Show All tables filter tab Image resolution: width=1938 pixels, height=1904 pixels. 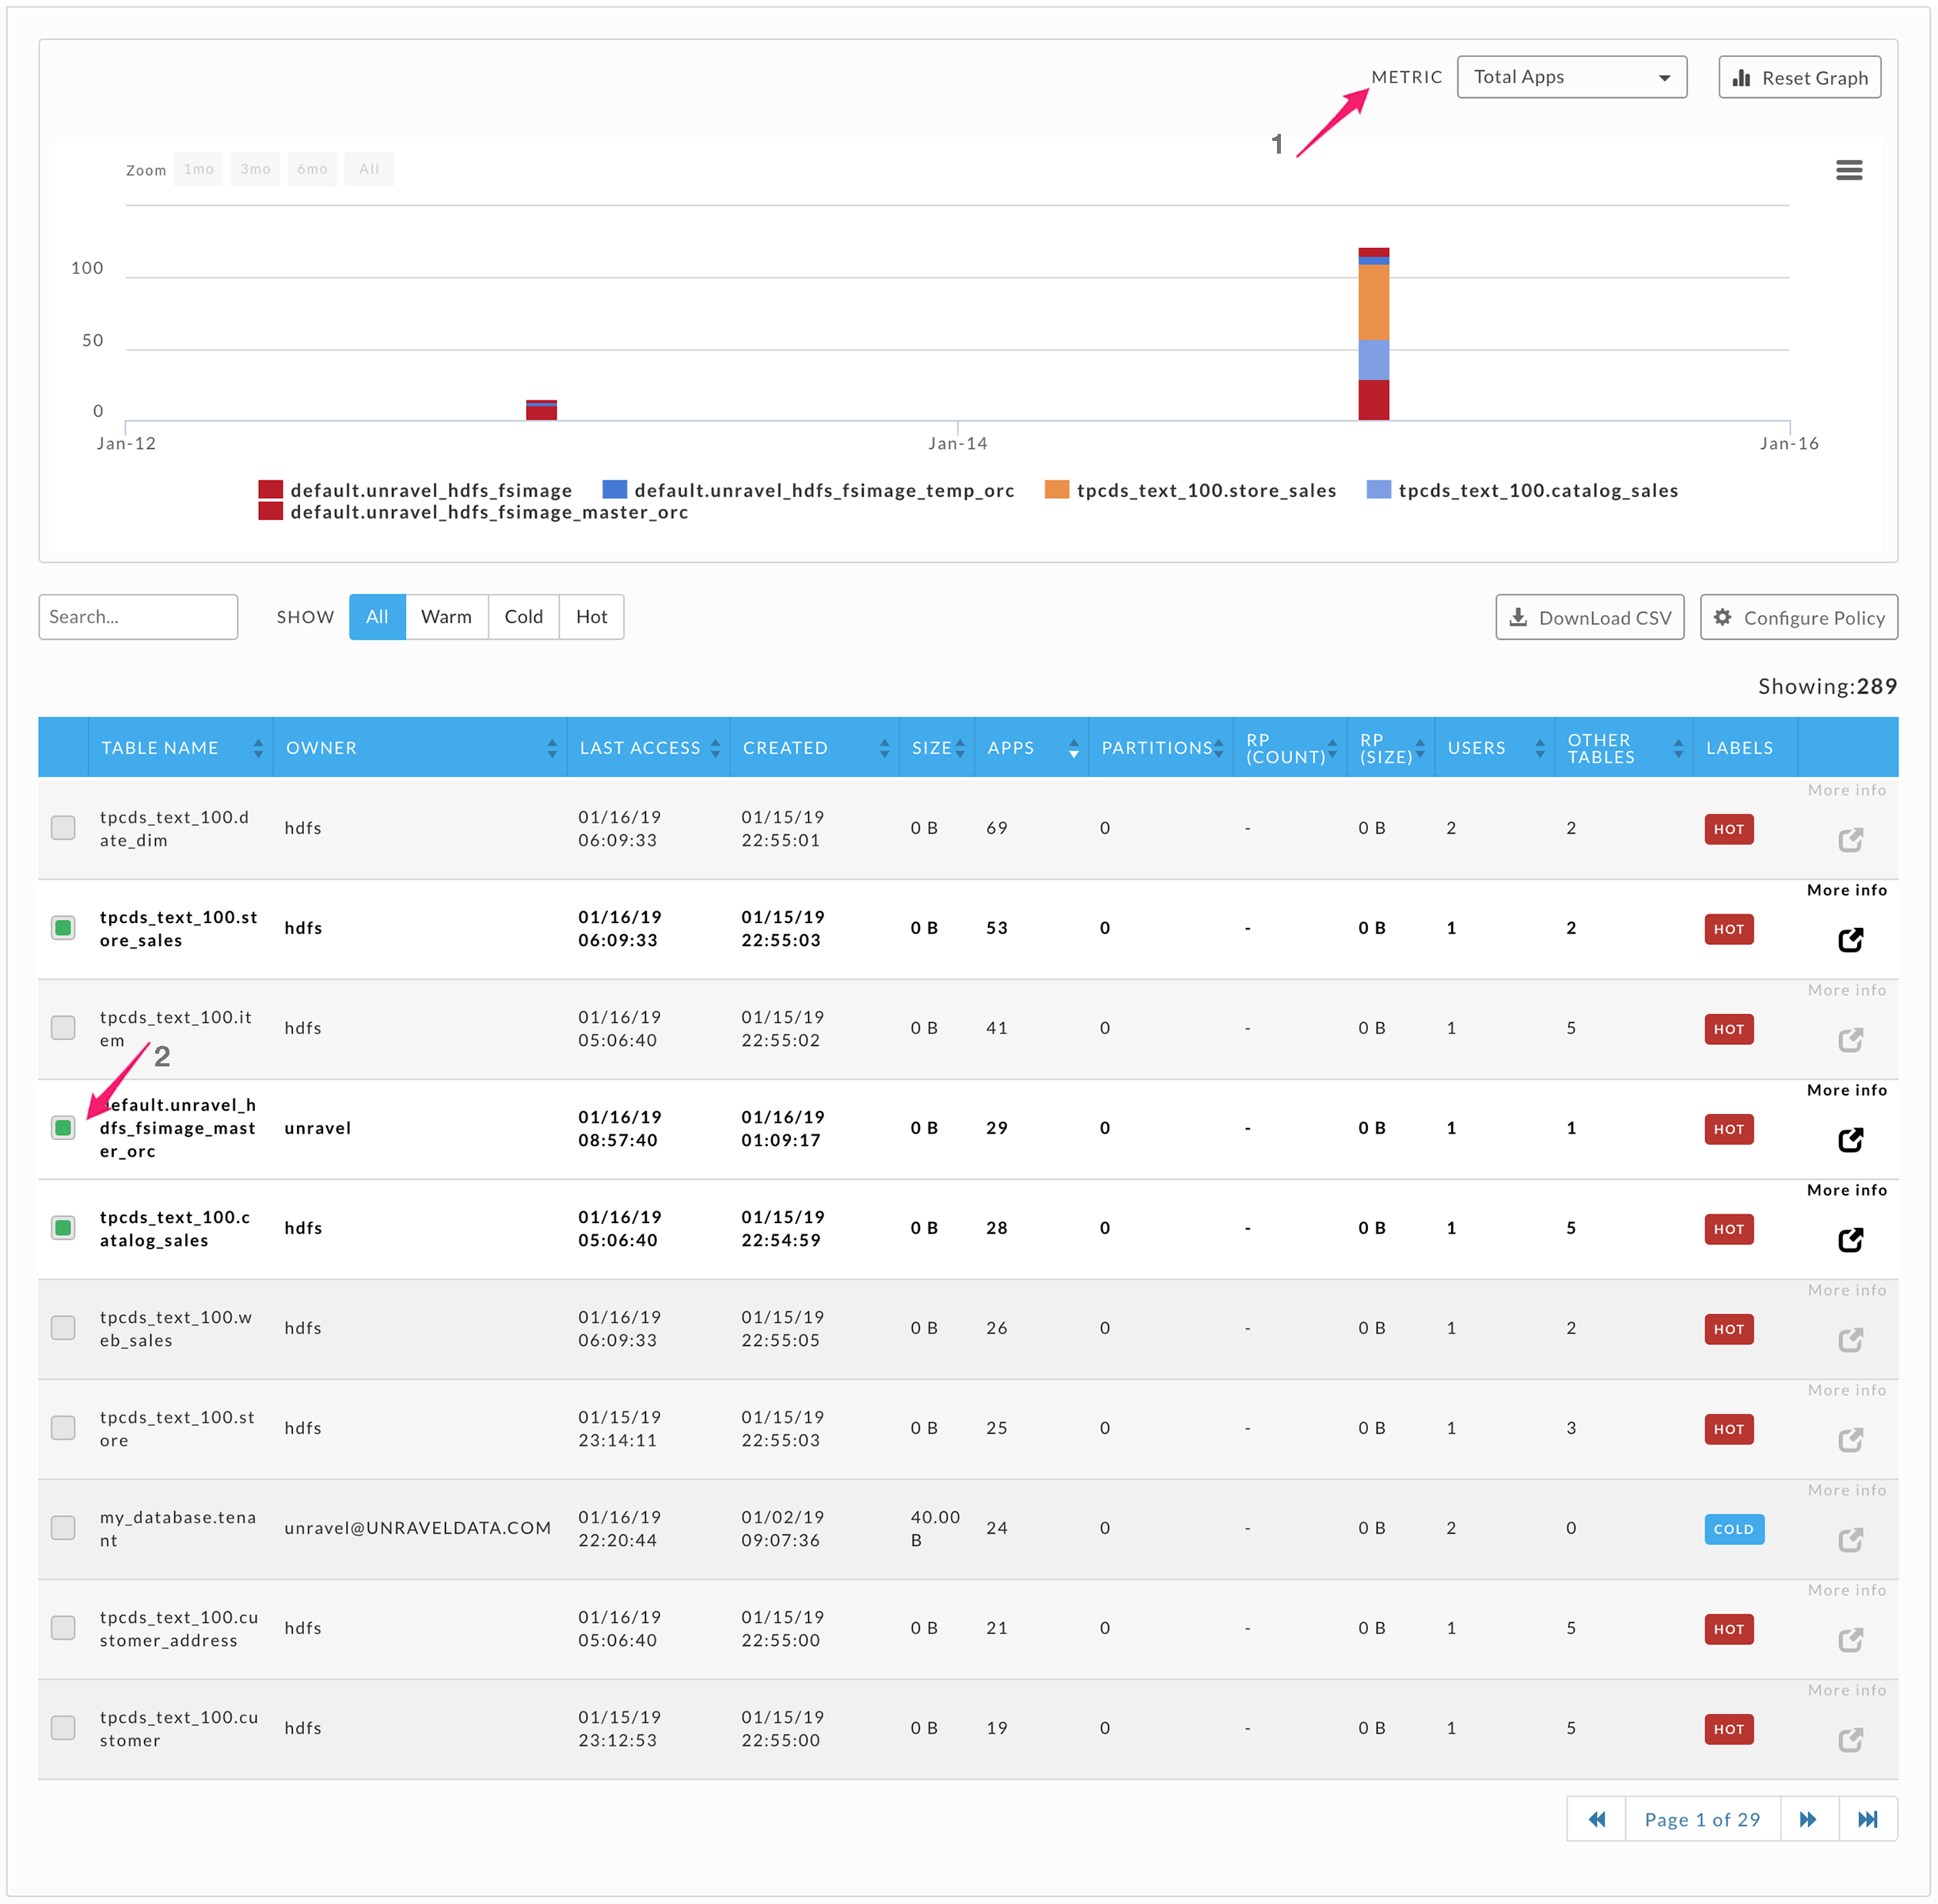377,617
